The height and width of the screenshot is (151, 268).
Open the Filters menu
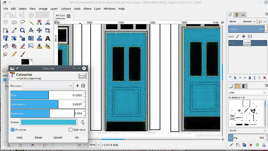(x=87, y=9)
